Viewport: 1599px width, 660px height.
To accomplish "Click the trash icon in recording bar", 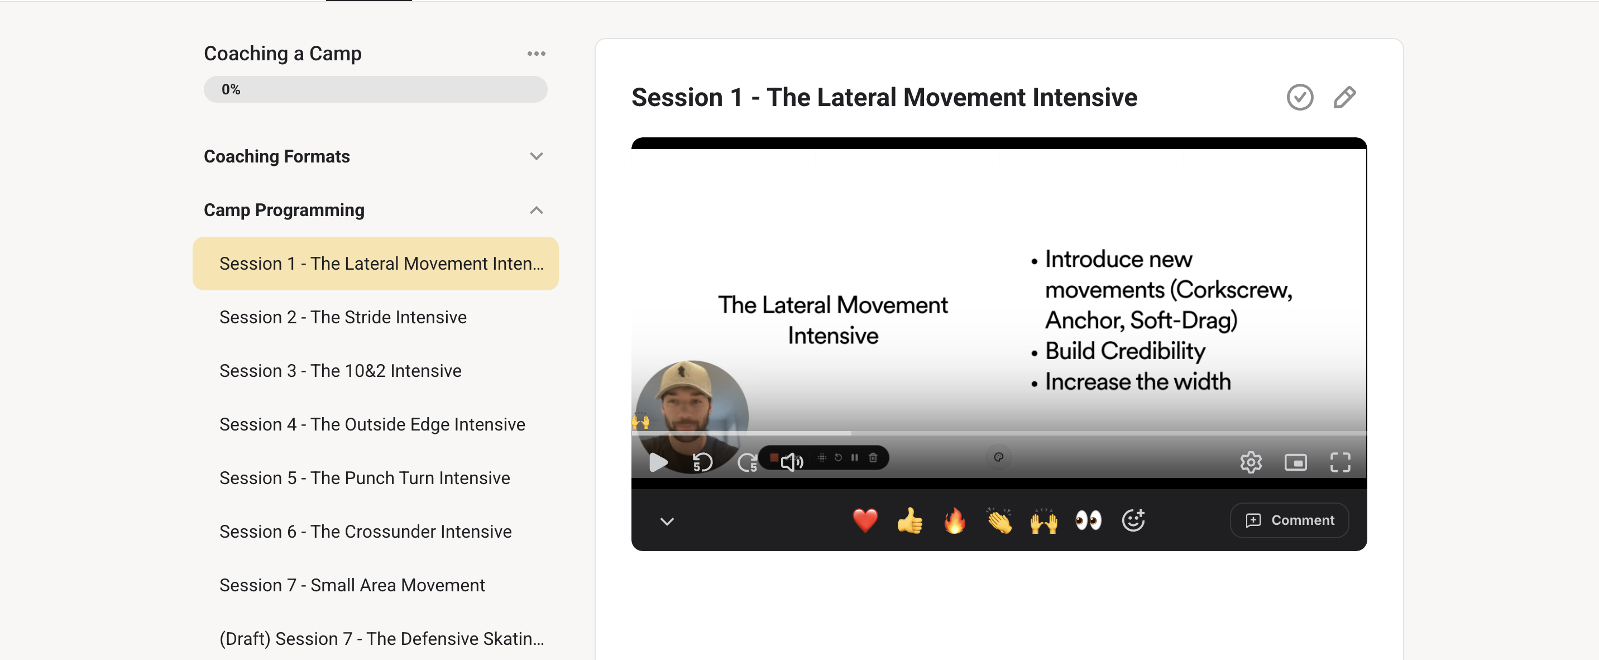I will 873,458.
